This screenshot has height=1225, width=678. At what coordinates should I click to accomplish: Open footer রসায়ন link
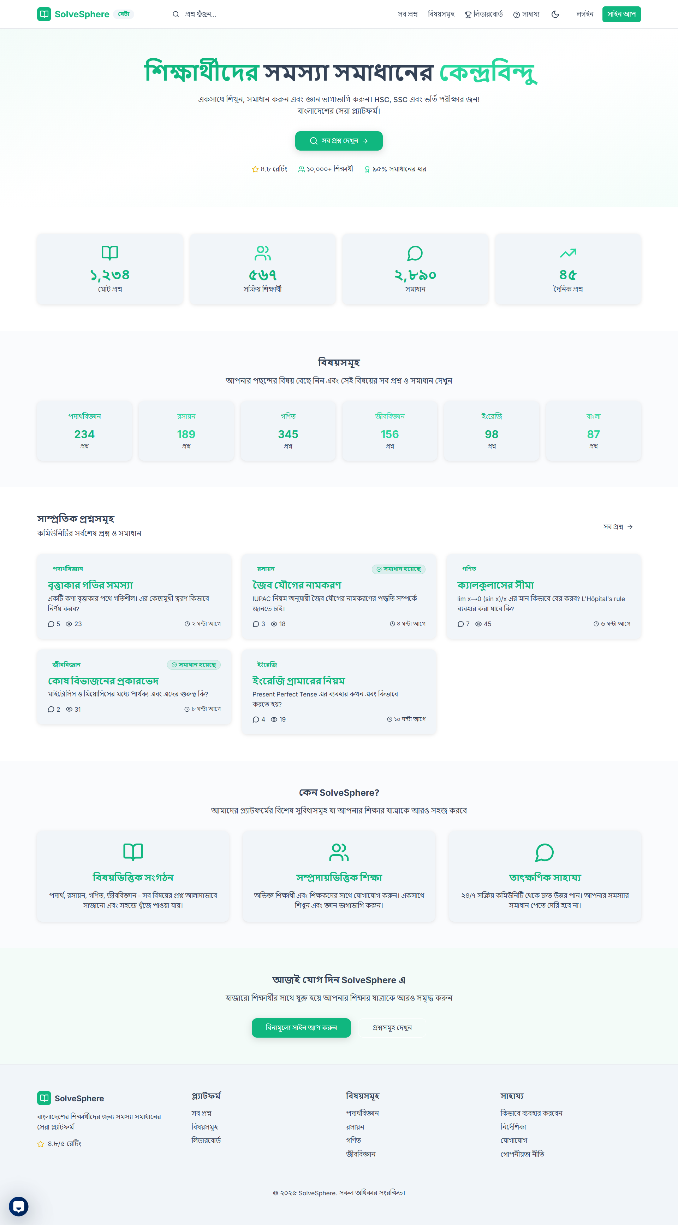tap(355, 1127)
